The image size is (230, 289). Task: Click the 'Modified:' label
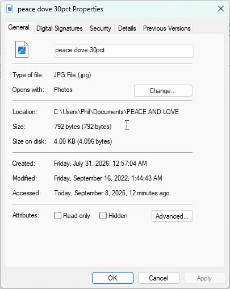click(x=24, y=178)
